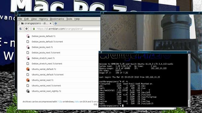Image resolution: width=202 pixels, height=113 pixels.
Task: Click the /dev/mmcblk0p1 filesystem row
Action: click(x=121, y=90)
